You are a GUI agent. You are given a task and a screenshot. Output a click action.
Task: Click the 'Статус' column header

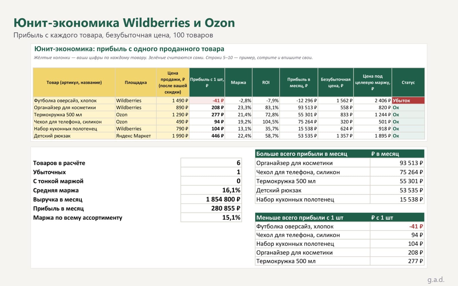[x=408, y=82]
